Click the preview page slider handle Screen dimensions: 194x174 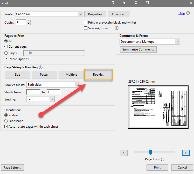coord(151,152)
